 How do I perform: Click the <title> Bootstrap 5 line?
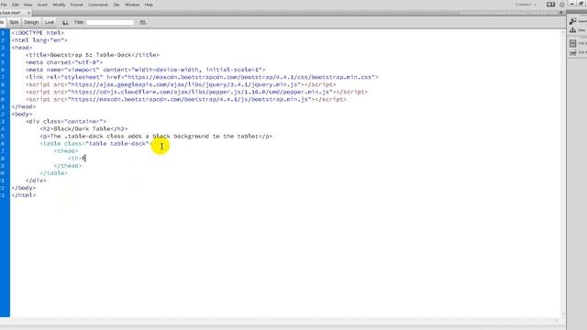tap(93, 55)
